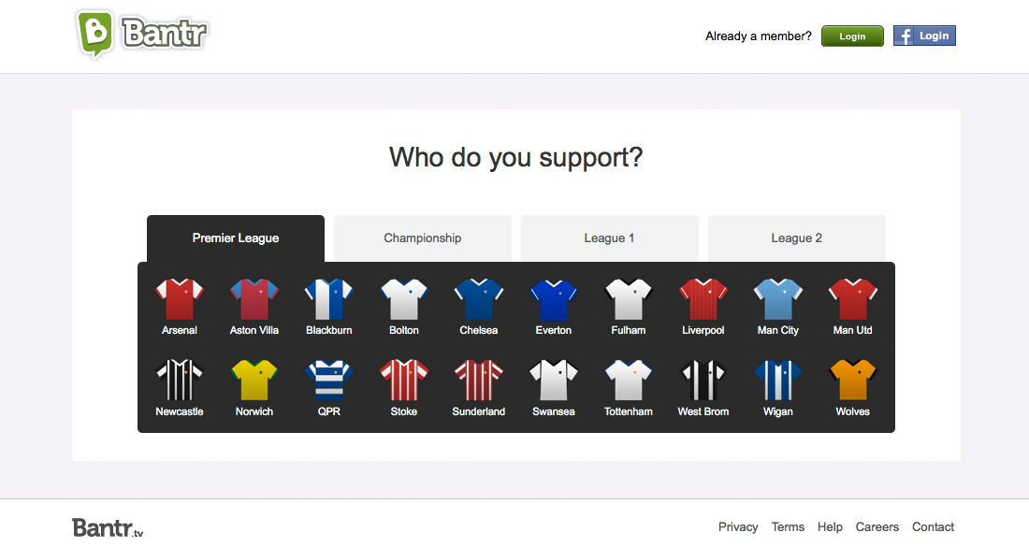The height and width of the screenshot is (547, 1029).
Task: Click the green Login button
Action: click(852, 36)
